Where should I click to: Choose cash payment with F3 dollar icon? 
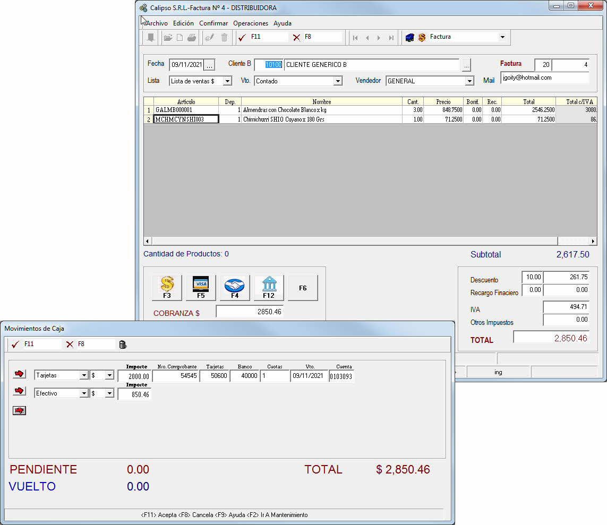coord(167,288)
